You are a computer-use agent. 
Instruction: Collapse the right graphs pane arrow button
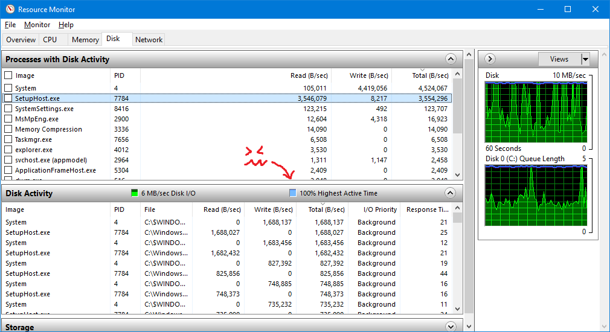[x=490, y=59]
